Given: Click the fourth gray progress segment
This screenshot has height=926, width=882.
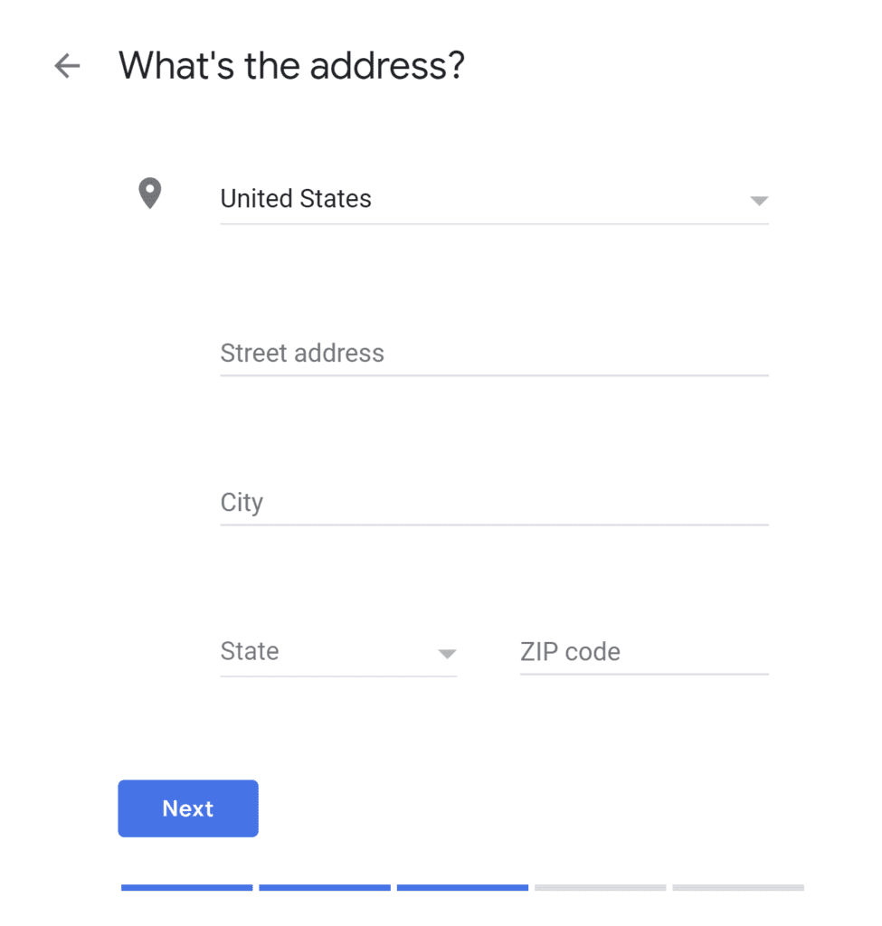Looking at the screenshot, I should coord(600,888).
